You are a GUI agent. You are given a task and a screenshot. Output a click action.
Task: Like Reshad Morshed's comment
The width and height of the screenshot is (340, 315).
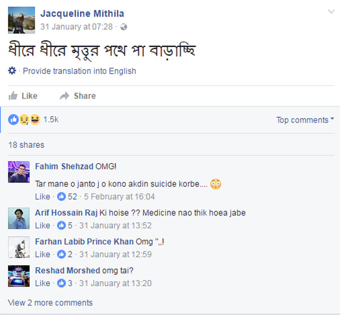tap(42, 283)
